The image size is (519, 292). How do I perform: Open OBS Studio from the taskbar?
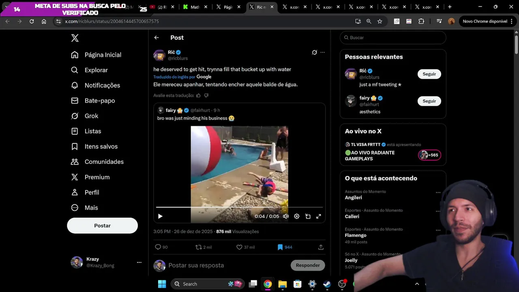(x=342, y=284)
